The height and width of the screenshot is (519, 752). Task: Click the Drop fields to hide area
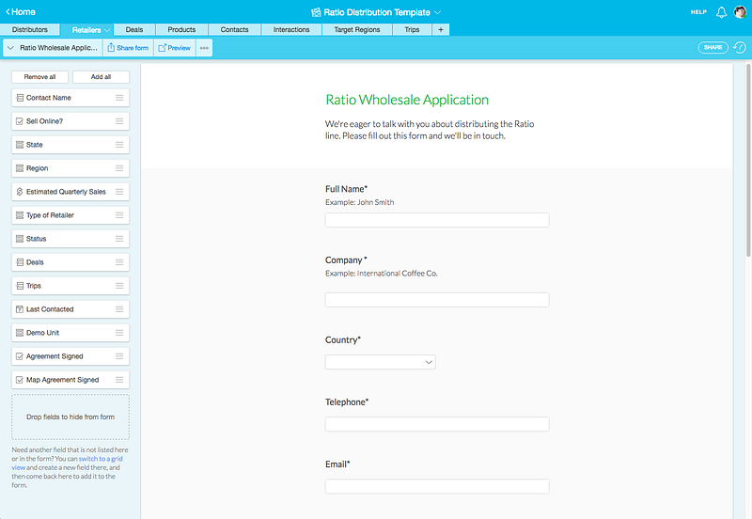click(x=70, y=417)
